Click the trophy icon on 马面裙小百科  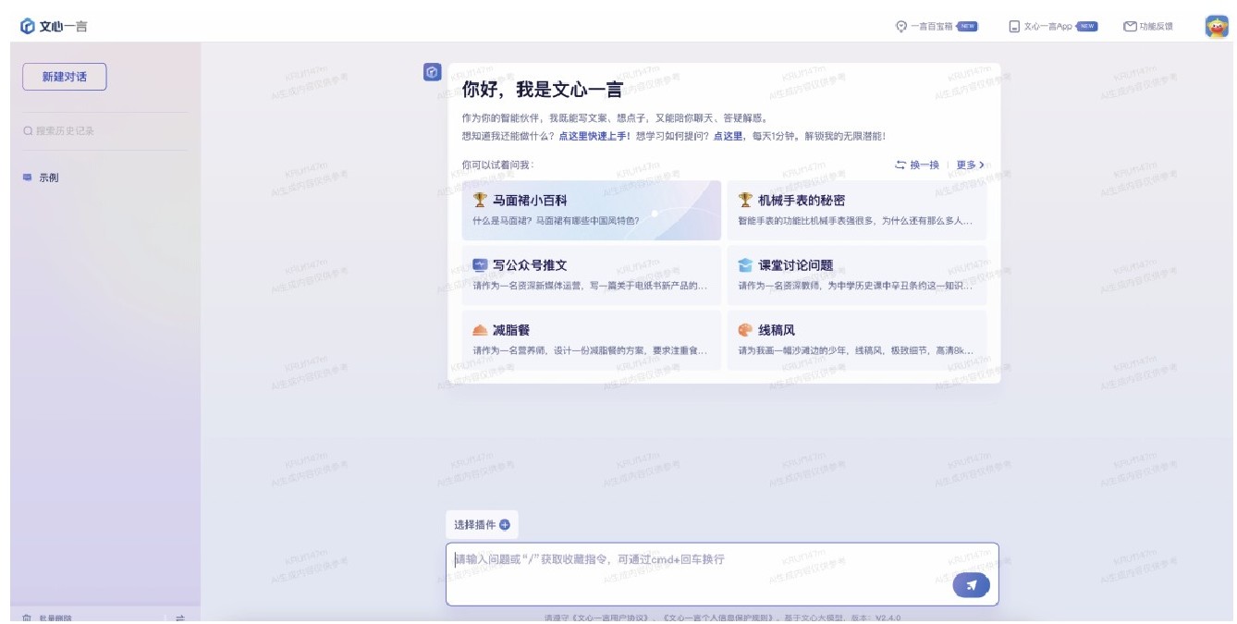click(480, 200)
